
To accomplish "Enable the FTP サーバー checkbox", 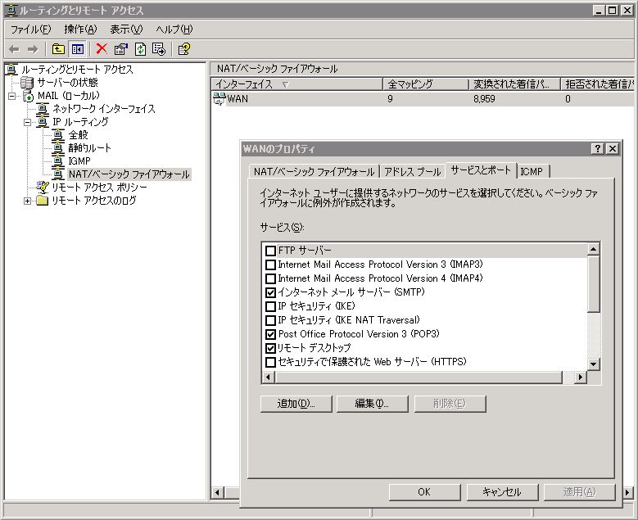I will 271,251.
